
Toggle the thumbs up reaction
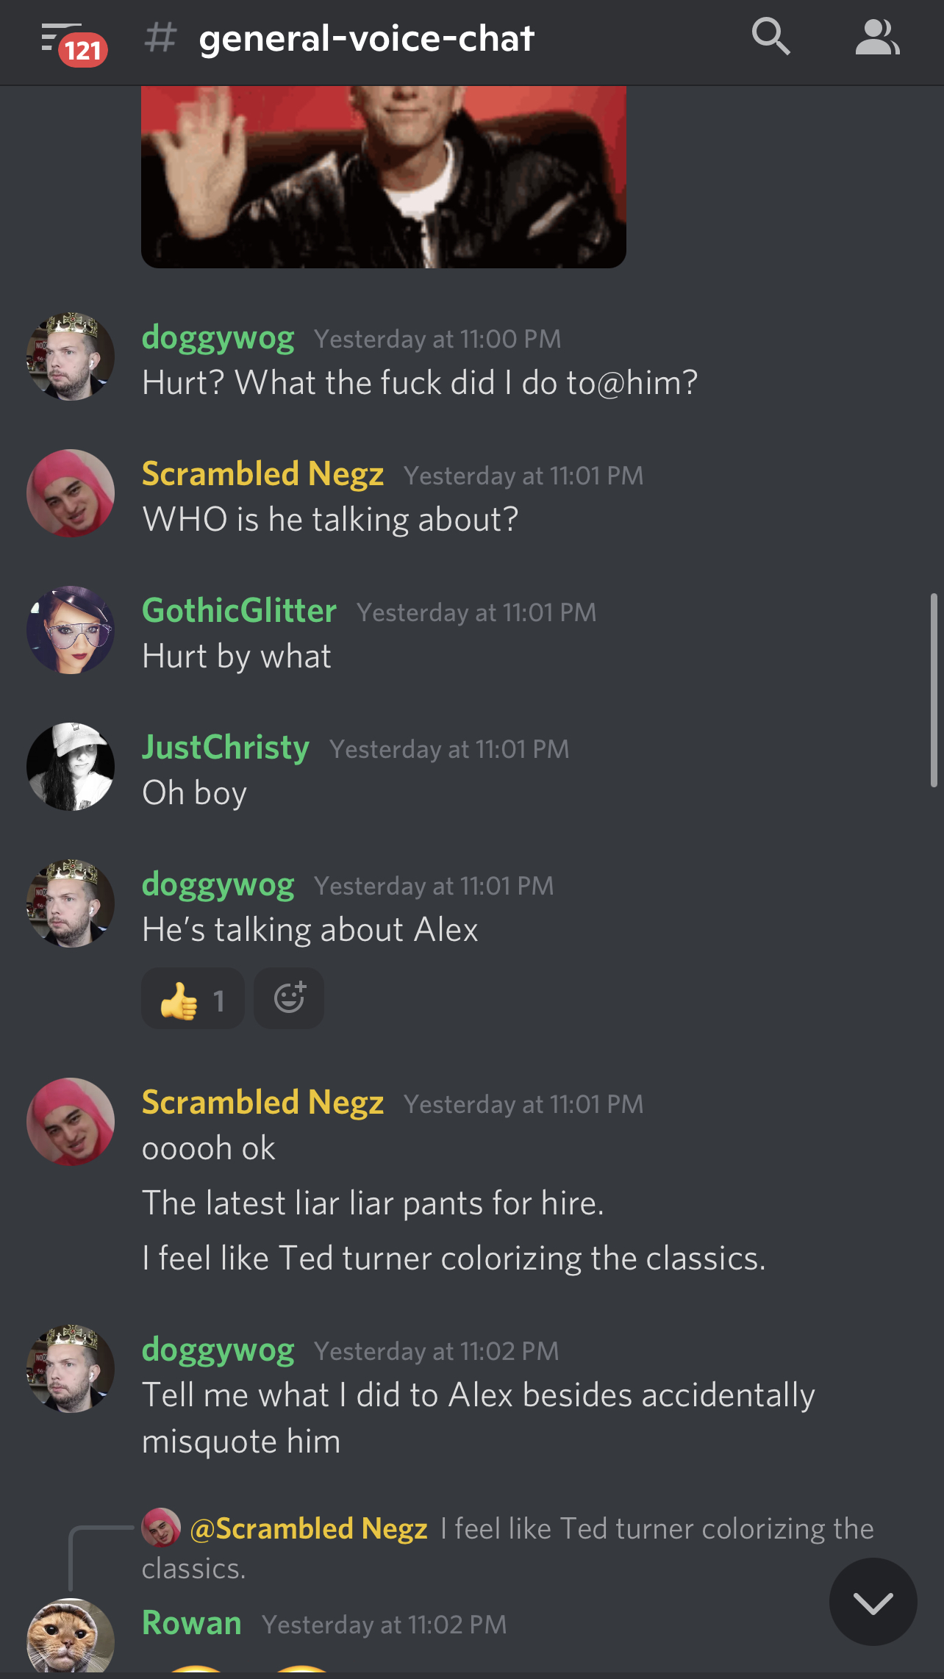[x=193, y=998]
